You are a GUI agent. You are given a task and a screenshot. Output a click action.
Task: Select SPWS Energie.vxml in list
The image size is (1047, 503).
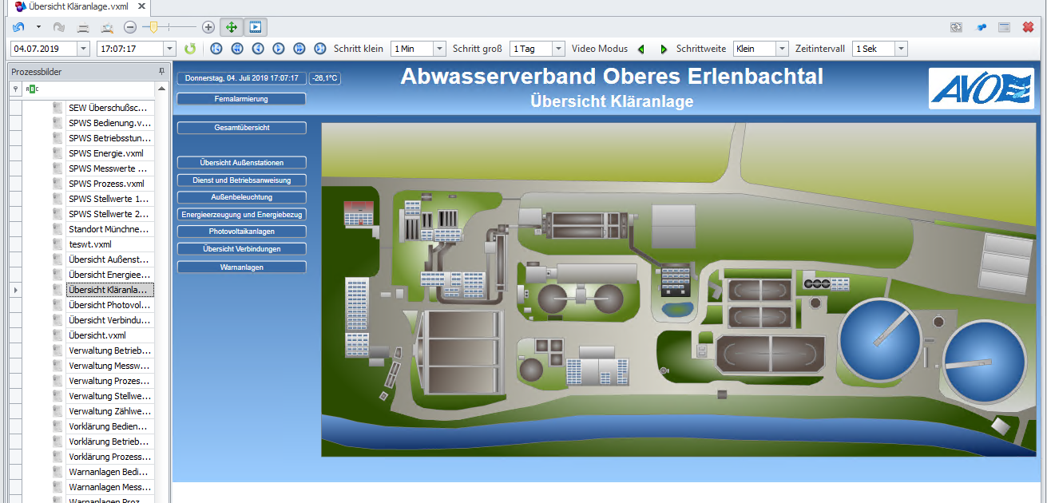pyautogui.click(x=110, y=153)
